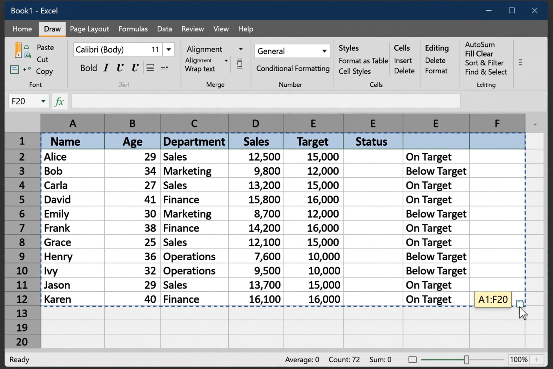Click the zoom in plus button
The height and width of the screenshot is (369, 553).
[x=537, y=360]
